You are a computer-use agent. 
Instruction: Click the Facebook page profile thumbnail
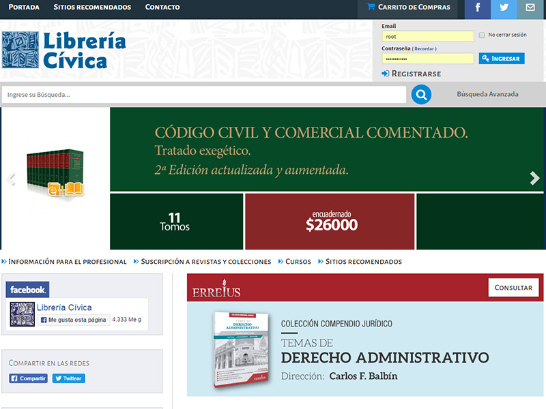pos(23,314)
